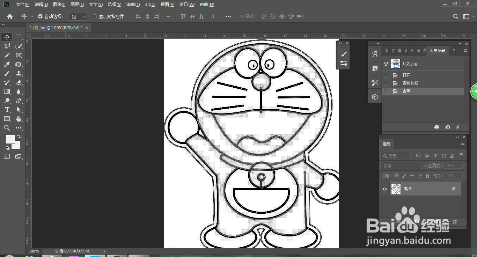Select the Horizontal Type tool
The width and height of the screenshot is (477, 257).
pyautogui.click(x=7, y=110)
